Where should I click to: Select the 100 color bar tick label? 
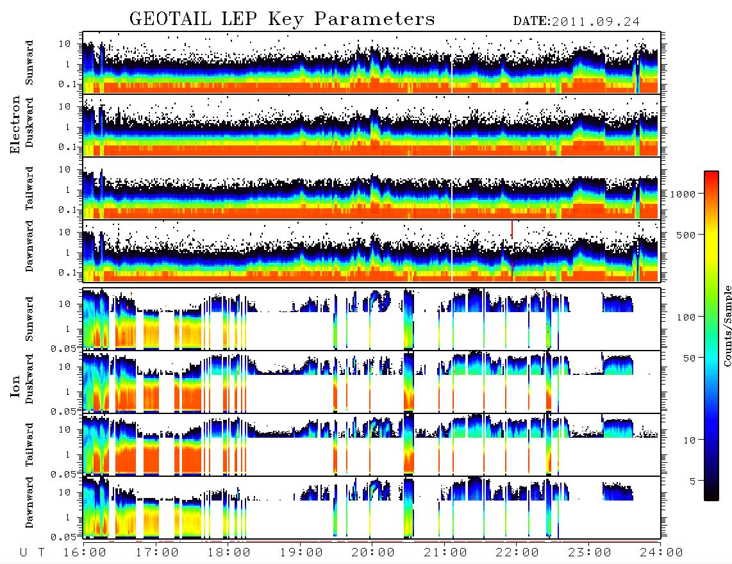coord(686,317)
